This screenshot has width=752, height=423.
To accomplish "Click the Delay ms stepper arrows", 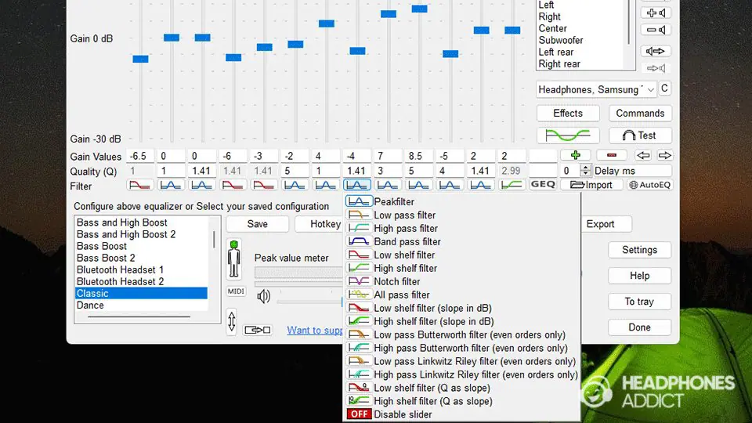I will [584, 171].
